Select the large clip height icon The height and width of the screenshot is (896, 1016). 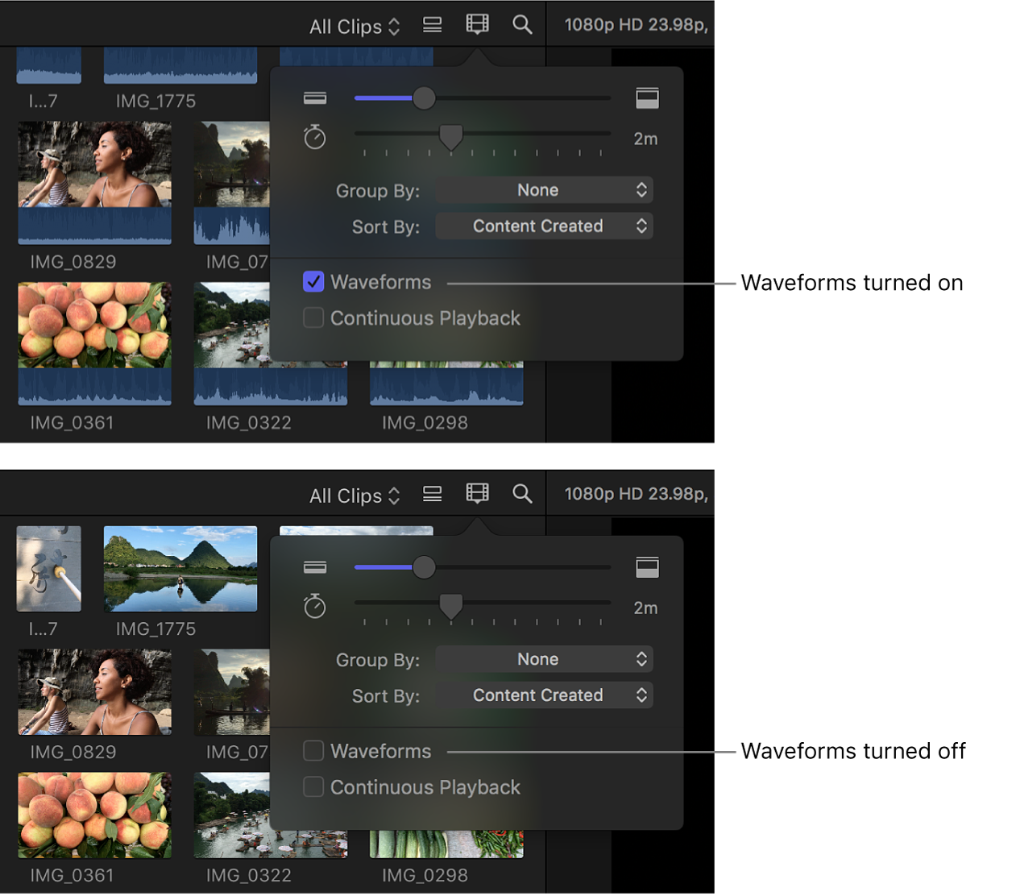point(647,97)
